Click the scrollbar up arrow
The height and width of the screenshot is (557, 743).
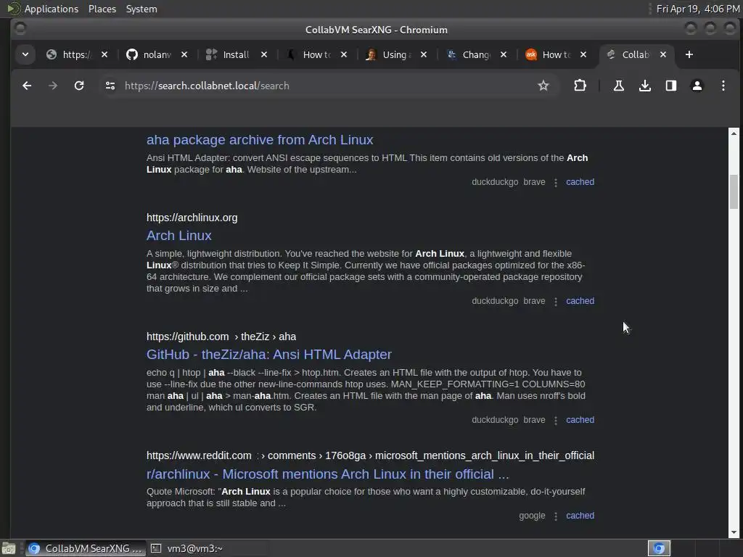[734, 133]
